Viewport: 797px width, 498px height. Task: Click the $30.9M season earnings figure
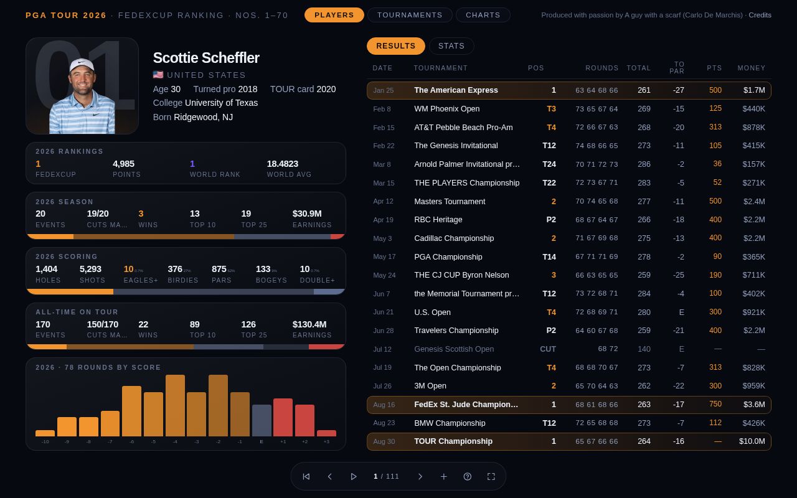click(307, 214)
